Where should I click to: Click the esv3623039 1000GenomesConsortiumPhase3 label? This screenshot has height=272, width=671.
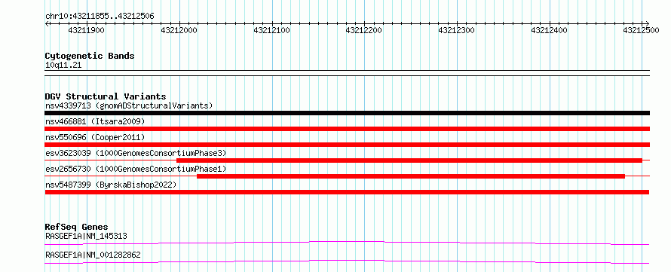(x=136, y=153)
